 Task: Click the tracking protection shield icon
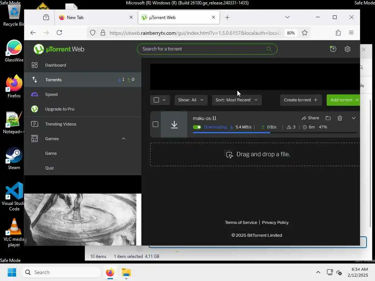point(93,33)
